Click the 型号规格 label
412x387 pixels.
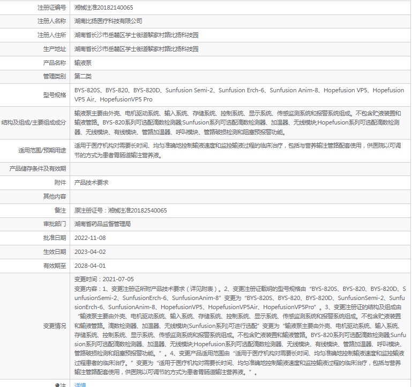coord(55,95)
